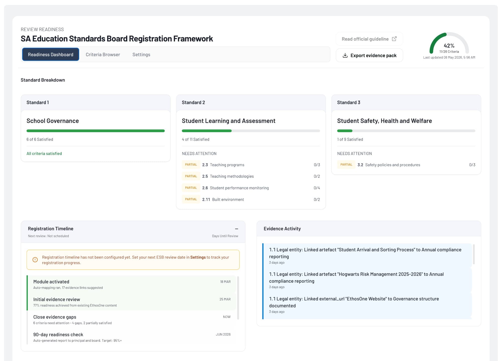Open criterion 2.5 Teaching methodologies
Screen dimensions: 501x361
click(x=251, y=176)
